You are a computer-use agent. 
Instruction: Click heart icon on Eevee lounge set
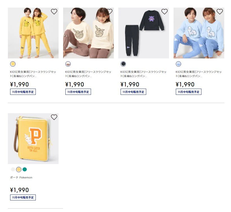[x=110, y=12]
